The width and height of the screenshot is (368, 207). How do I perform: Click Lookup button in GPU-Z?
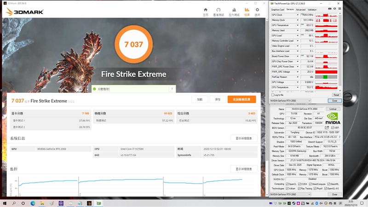pos(333,109)
